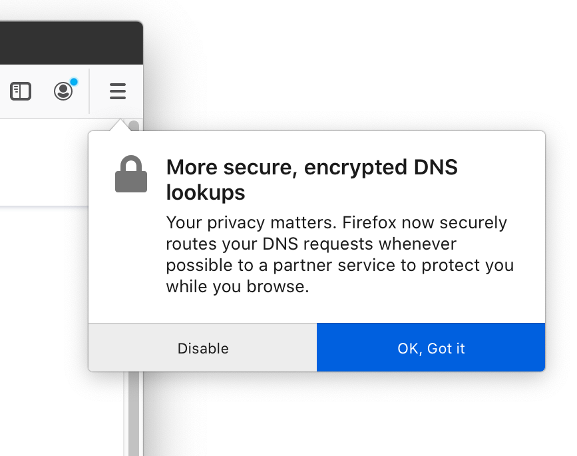Click the scrollbar track beneath the popup

(134, 413)
